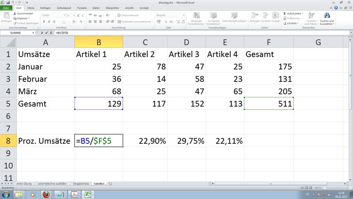The width and height of the screenshot is (353, 199).
Task: Toggle bold formatting (F)
Action: (44, 22)
